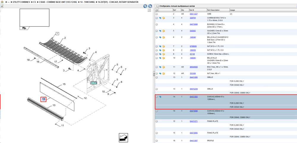
Task: Click the highlighted reference label in diagram
Action: pyautogui.click(x=94, y=83)
